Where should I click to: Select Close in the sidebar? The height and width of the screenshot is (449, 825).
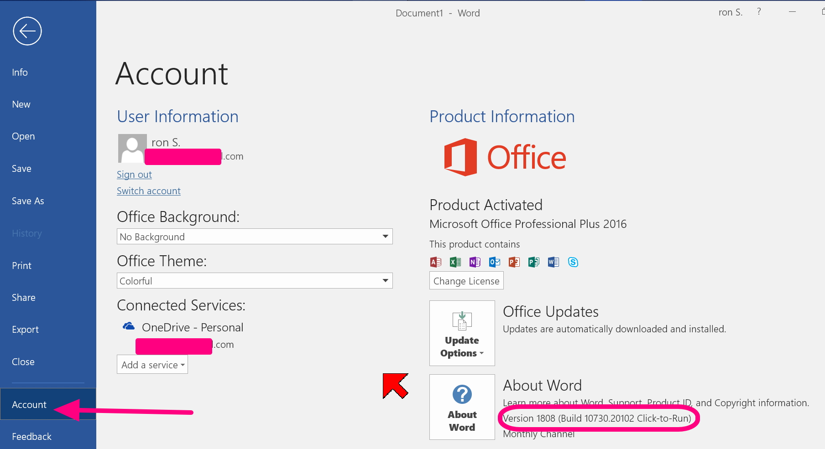(48, 362)
